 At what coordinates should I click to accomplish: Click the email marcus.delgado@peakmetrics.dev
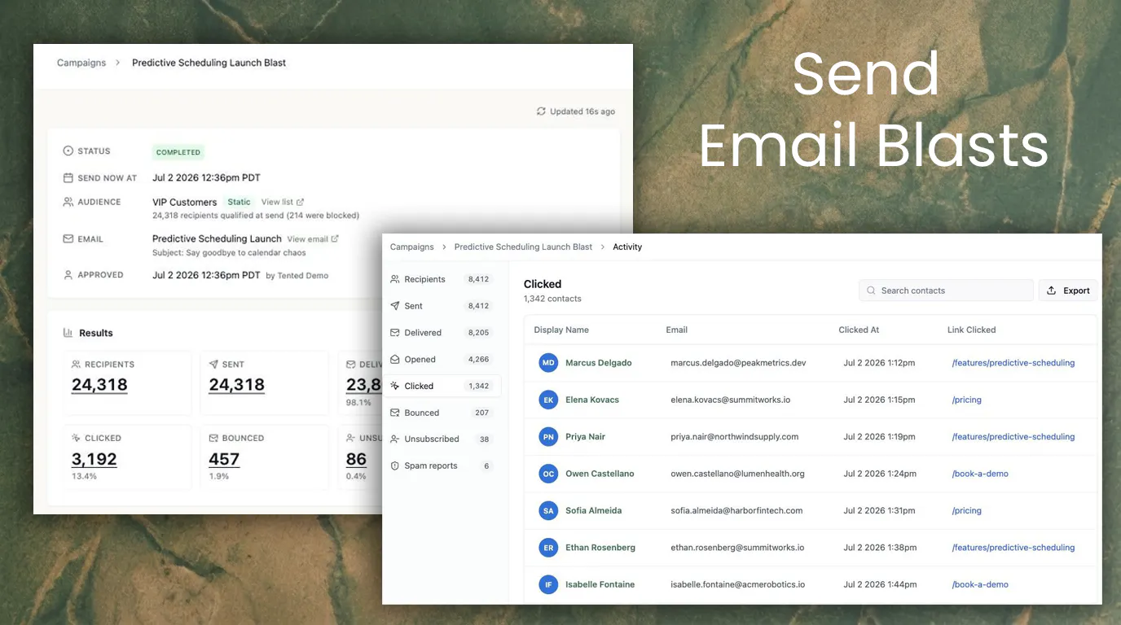coord(739,363)
